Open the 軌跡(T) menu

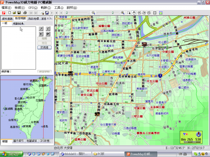(x=46, y=8)
